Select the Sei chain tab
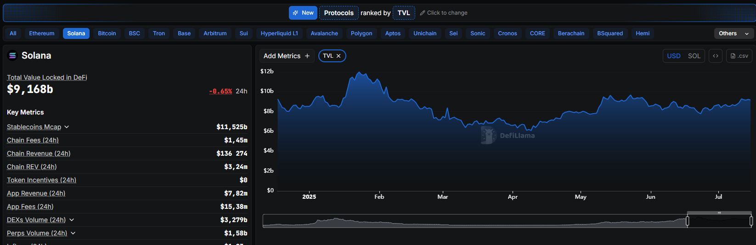 [453, 33]
